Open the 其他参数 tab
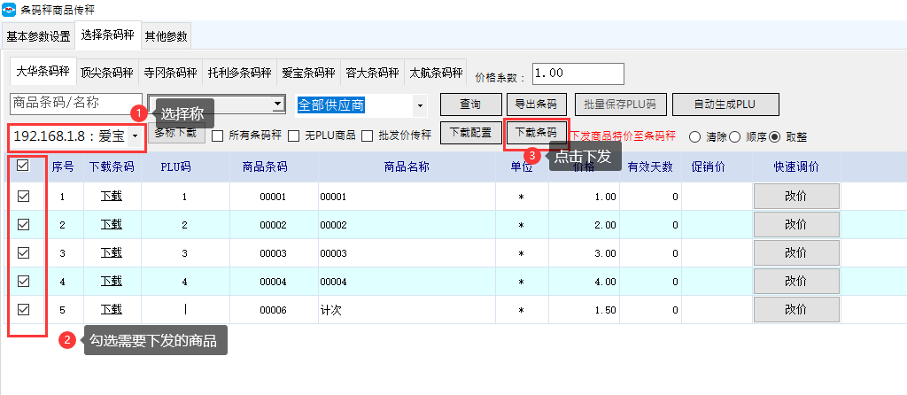 coord(166,36)
